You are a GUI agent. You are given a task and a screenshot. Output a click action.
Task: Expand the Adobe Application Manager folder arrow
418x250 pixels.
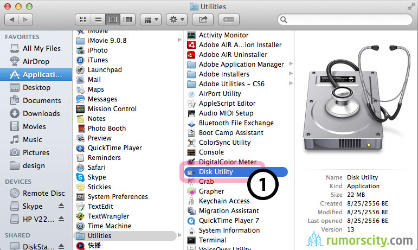[291, 64]
